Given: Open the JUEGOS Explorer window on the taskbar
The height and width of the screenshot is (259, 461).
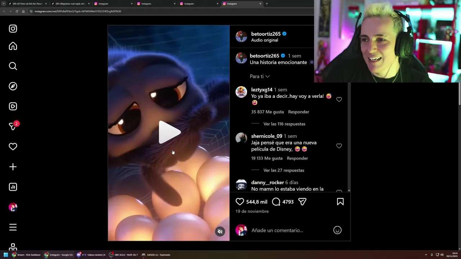Looking at the screenshot, I should pos(156,255).
